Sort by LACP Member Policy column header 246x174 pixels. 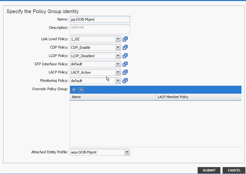click(x=199, y=97)
